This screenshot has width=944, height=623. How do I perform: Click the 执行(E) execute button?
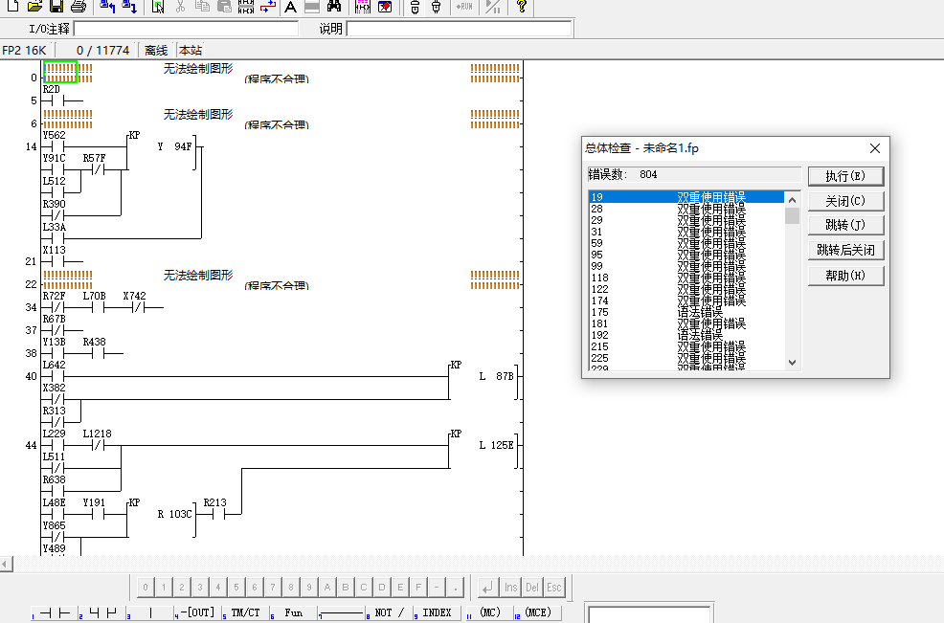pyautogui.click(x=844, y=176)
